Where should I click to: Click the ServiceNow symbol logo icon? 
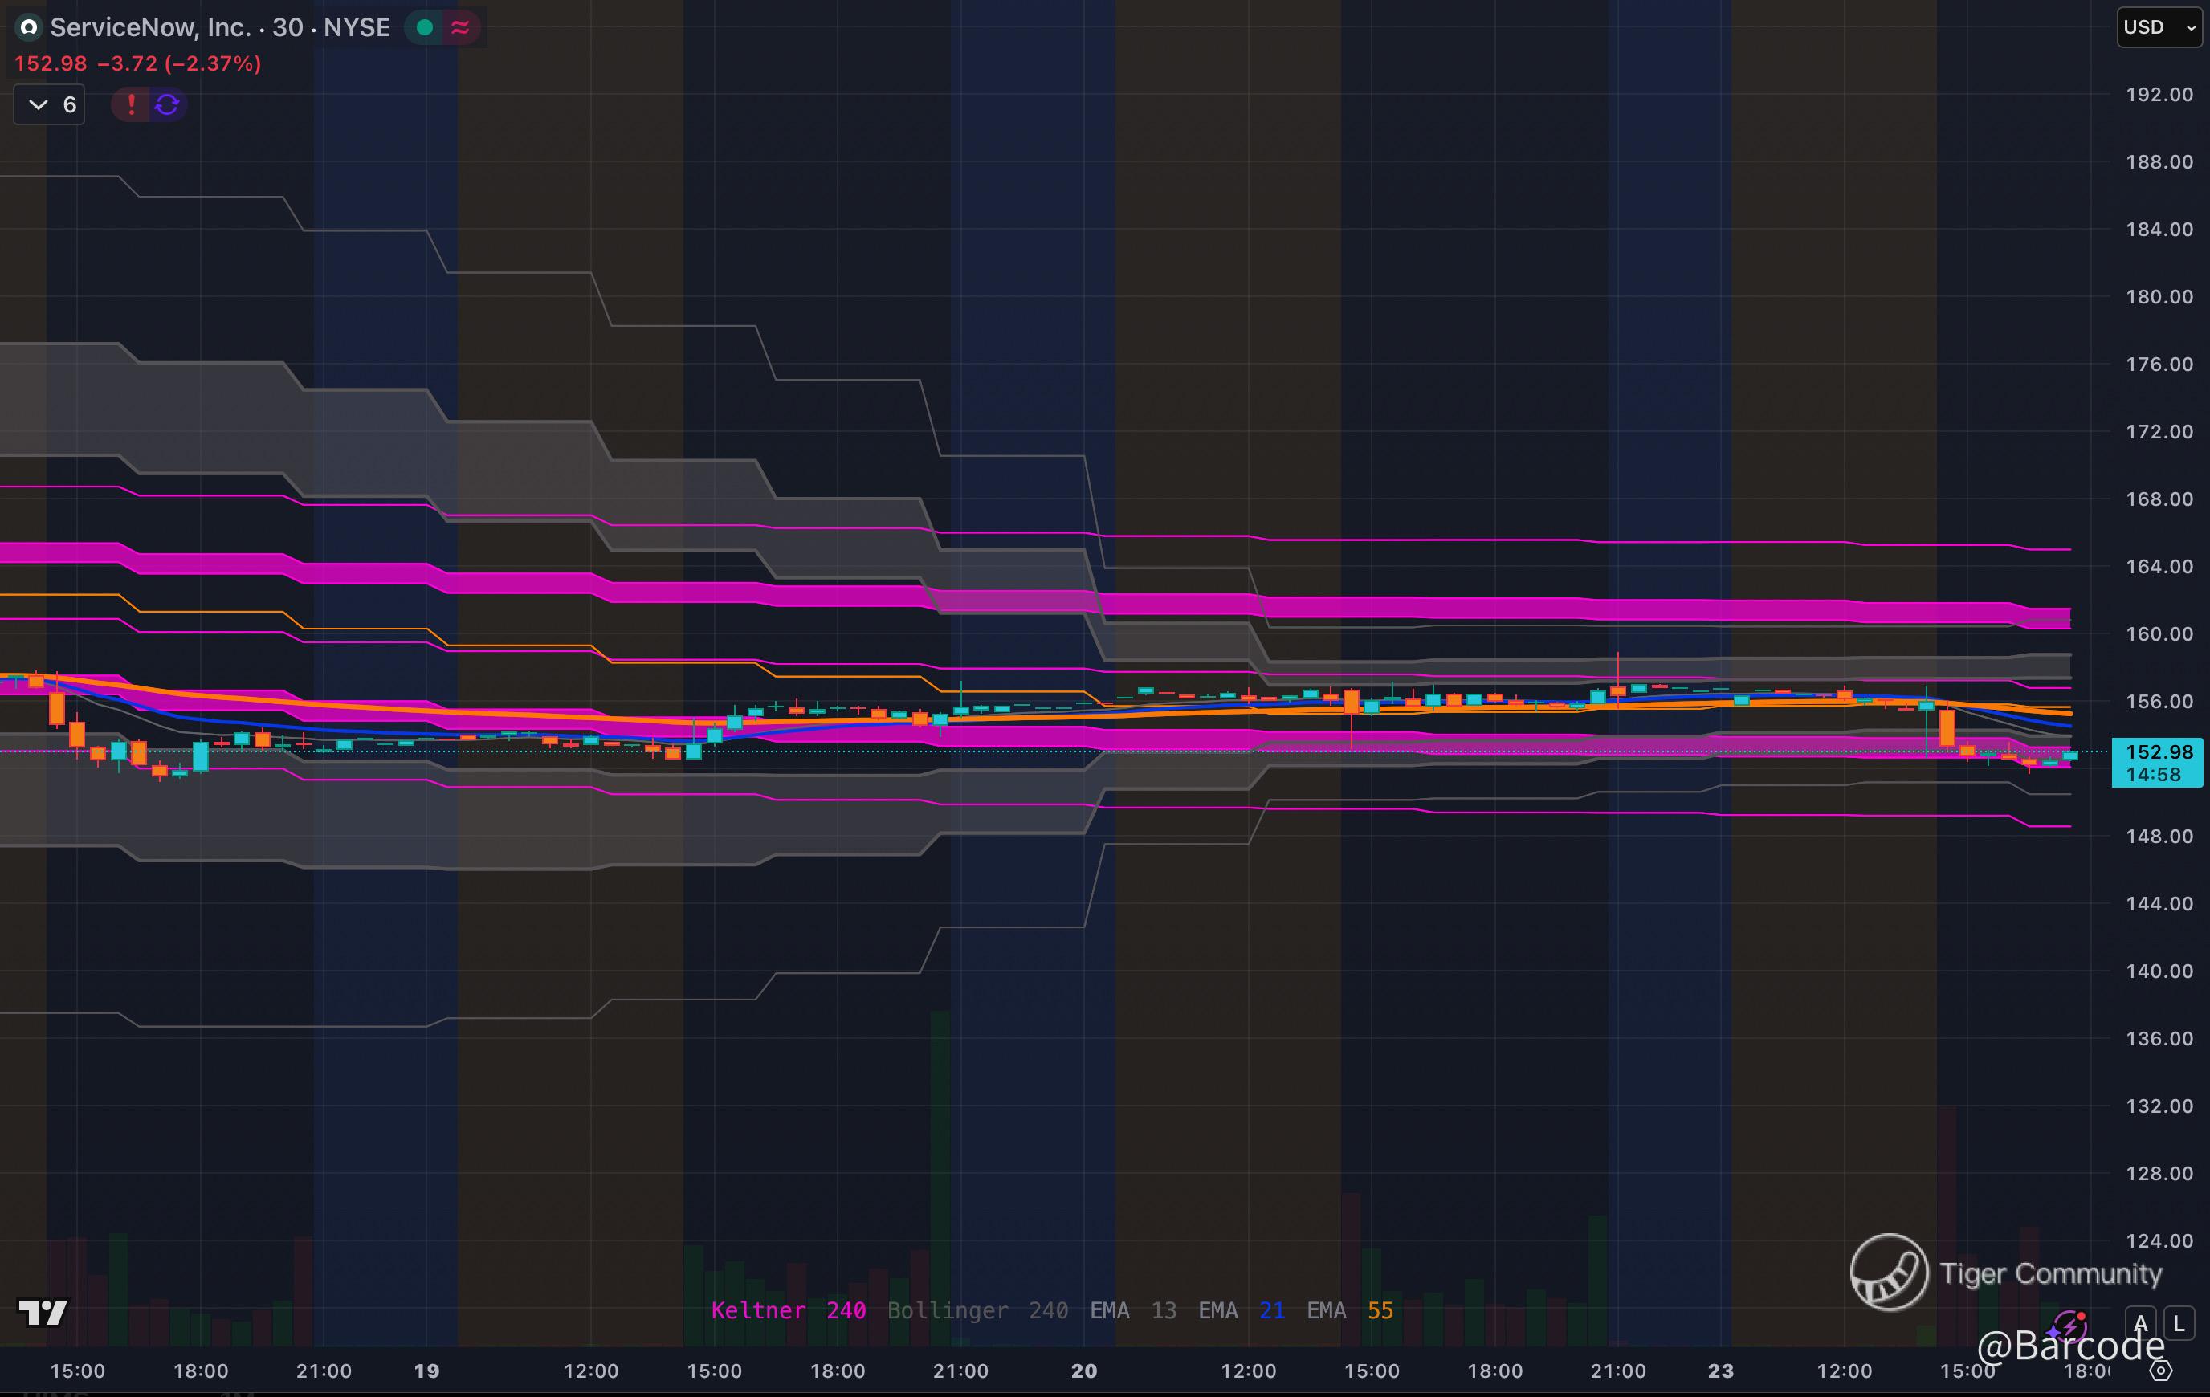[x=28, y=27]
